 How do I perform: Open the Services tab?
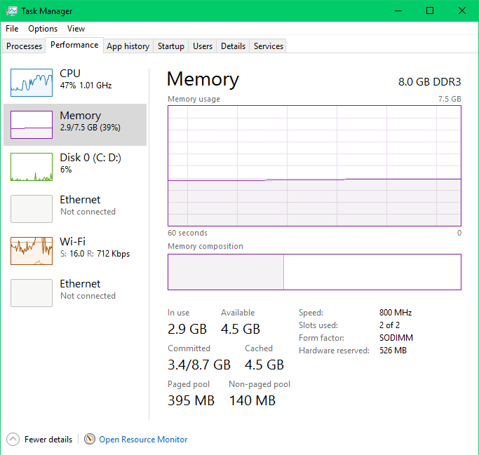pyautogui.click(x=269, y=46)
